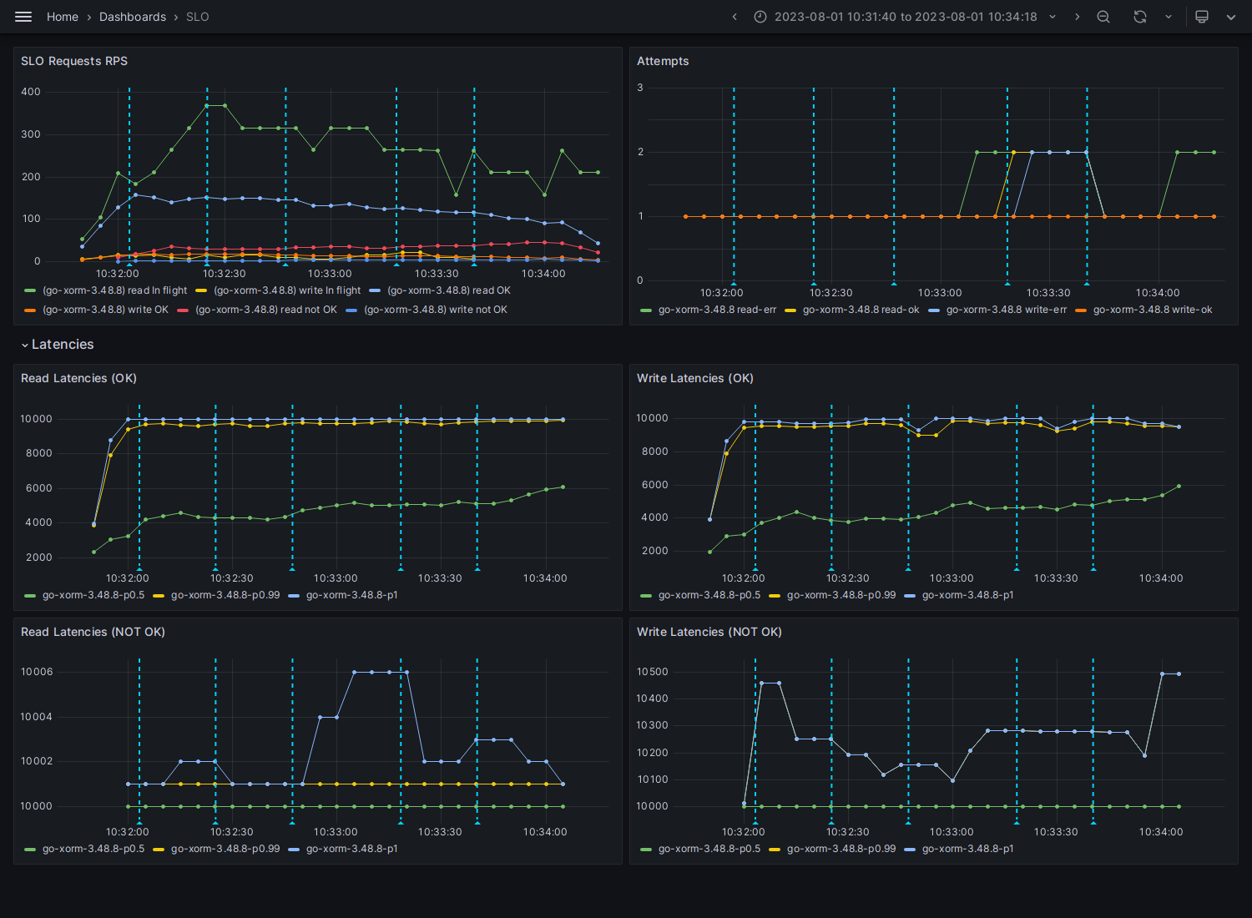Viewport: 1252px width, 918px height.
Task: Refresh the dashboard
Action: [x=1140, y=17]
